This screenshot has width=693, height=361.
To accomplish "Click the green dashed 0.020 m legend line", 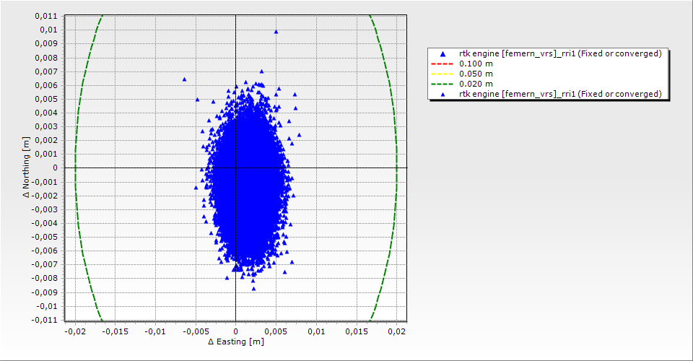I will pos(443,84).
